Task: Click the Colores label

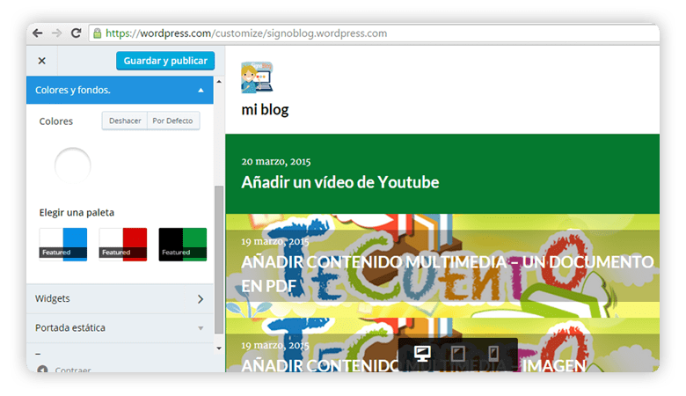Action: (x=56, y=121)
